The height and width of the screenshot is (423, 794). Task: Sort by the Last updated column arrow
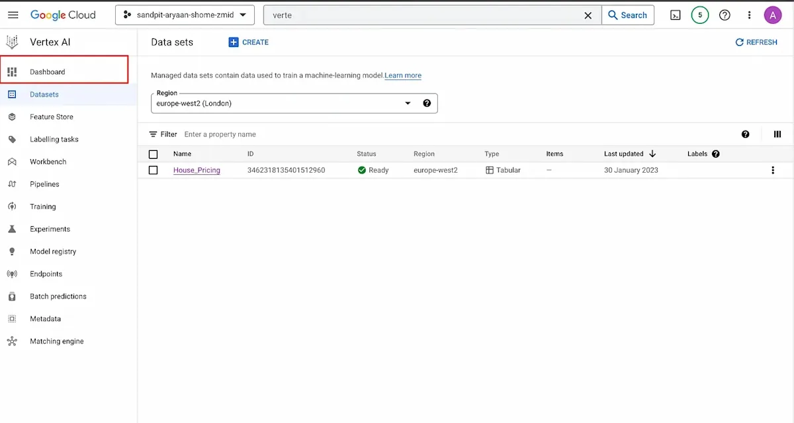[x=652, y=154]
